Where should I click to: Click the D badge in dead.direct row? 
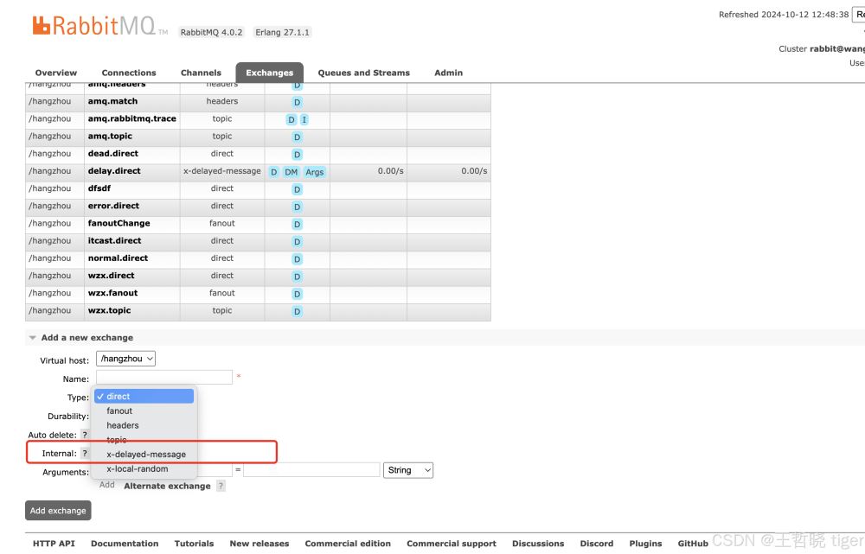click(x=297, y=155)
